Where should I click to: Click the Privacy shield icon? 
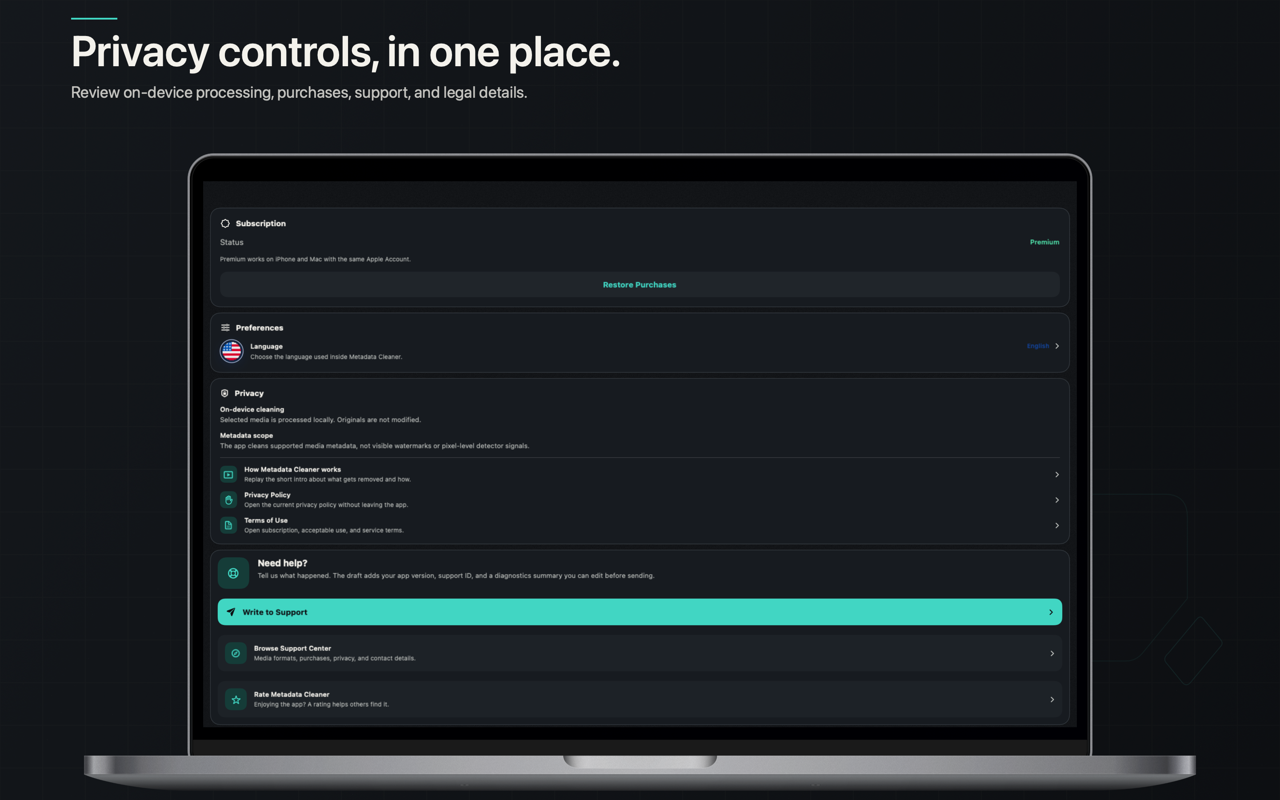coord(225,393)
